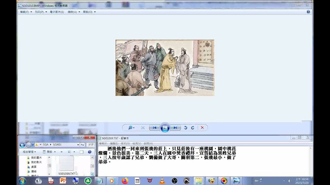The height and width of the screenshot is (185, 330).
Task: Rotate the image clockwise
Action: coord(193,128)
